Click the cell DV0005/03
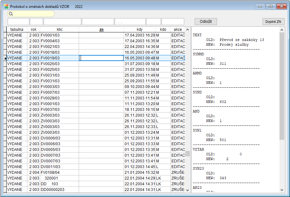This screenshot has height=197, width=290. pyautogui.click(x=59, y=150)
